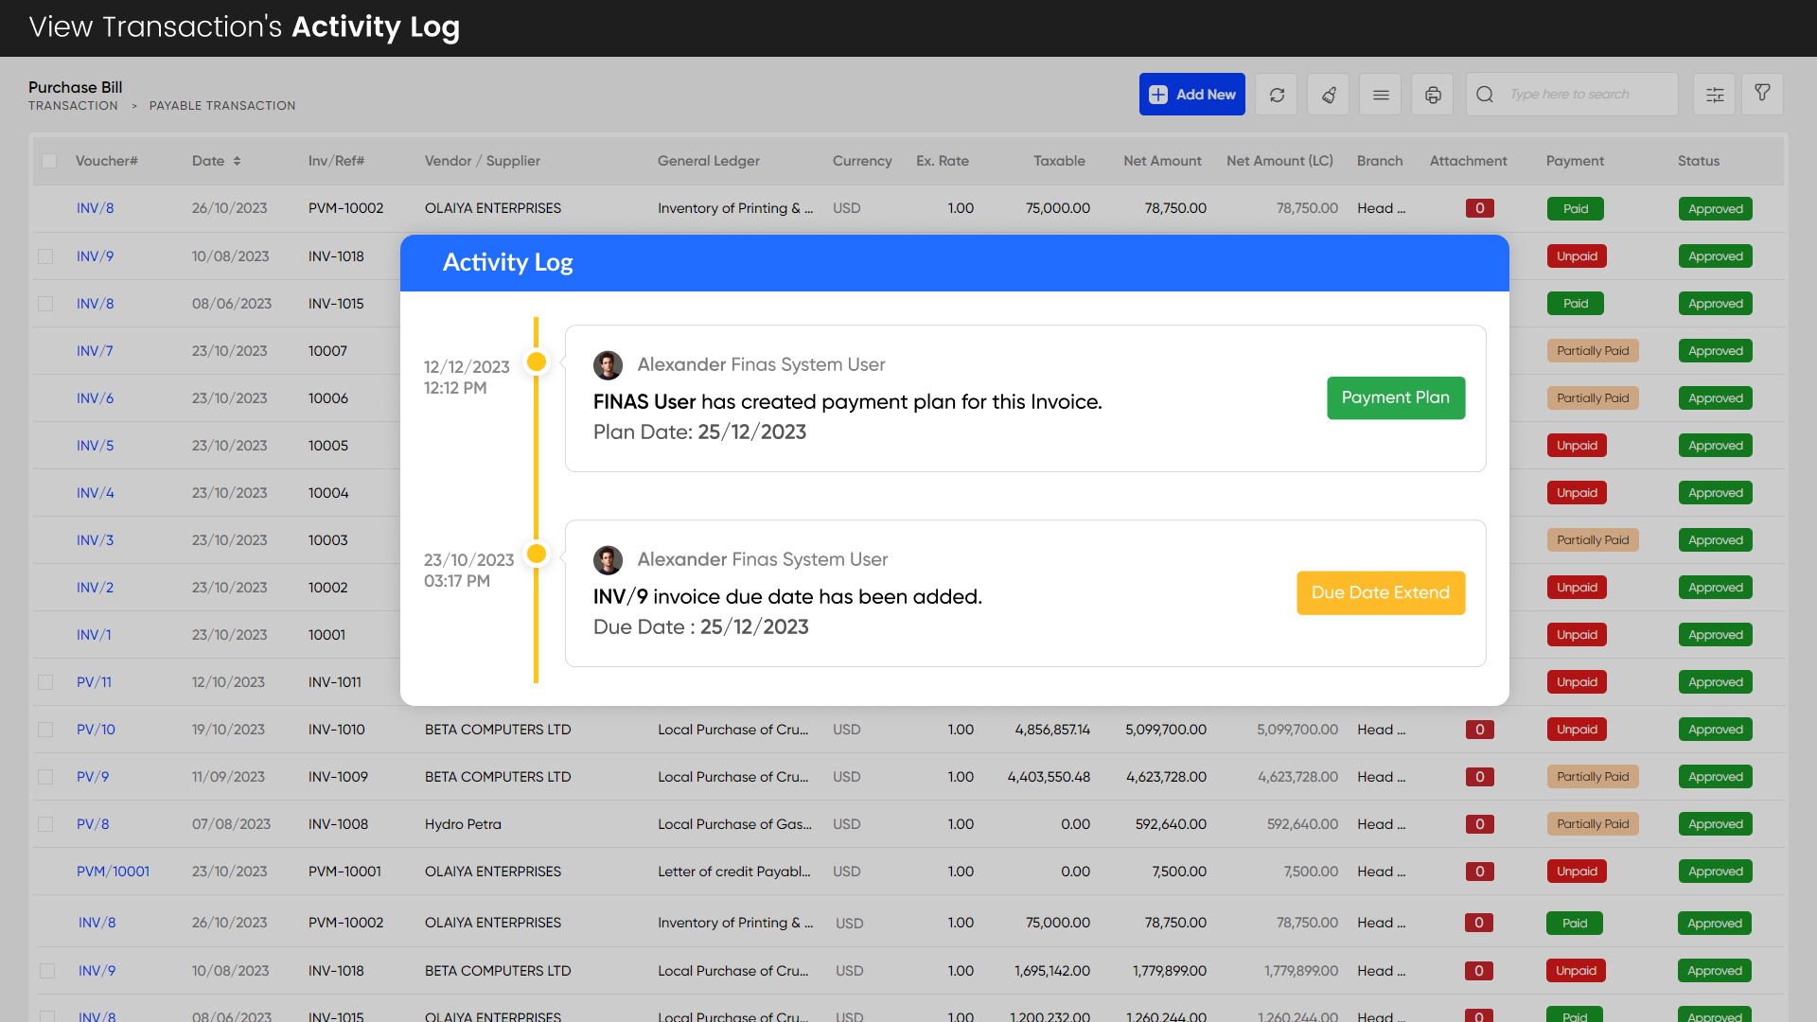Click the search magnifier icon
Image resolution: width=1817 pixels, height=1022 pixels.
tap(1485, 95)
